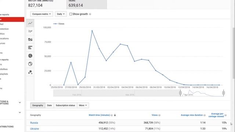This screenshot has height=132, width=235.
Task: Click the Views legend entry
Action: [59, 24]
